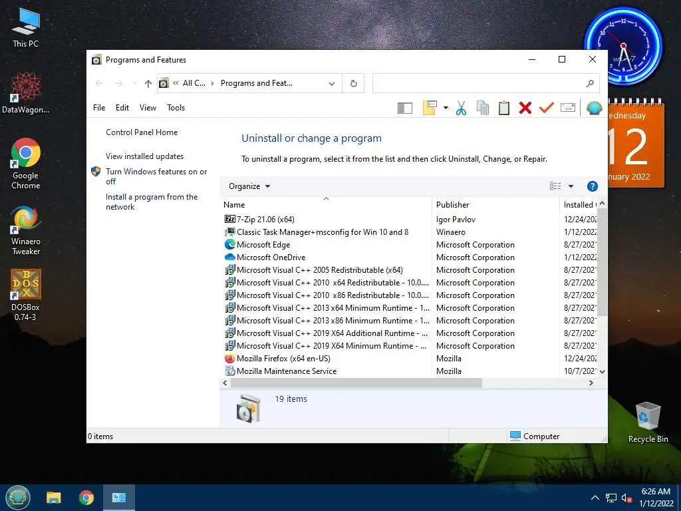Viewport: 681px width, 511px height.
Task: Select Visual C++ 2013 x86 Minimum Runtime
Action: pos(327,320)
